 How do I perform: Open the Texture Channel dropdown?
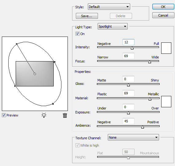click(133, 137)
